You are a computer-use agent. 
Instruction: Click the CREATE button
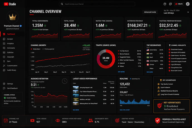[179, 4]
